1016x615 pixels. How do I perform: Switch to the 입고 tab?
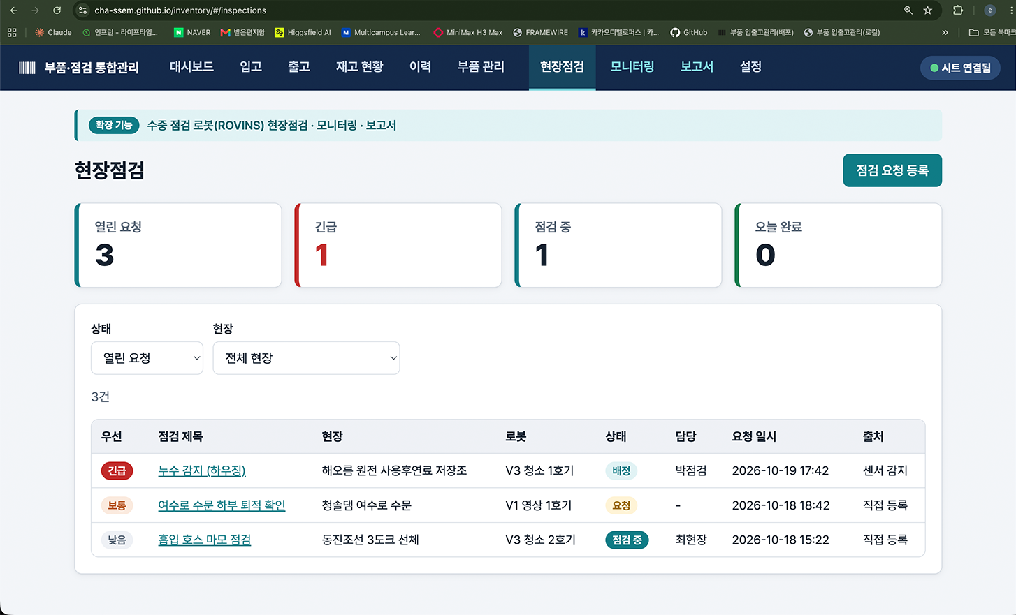[x=251, y=67]
